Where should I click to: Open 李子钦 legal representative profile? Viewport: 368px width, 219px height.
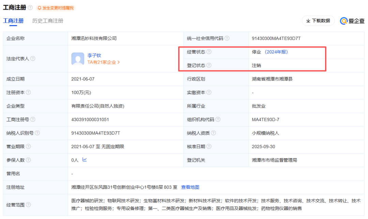94,55
